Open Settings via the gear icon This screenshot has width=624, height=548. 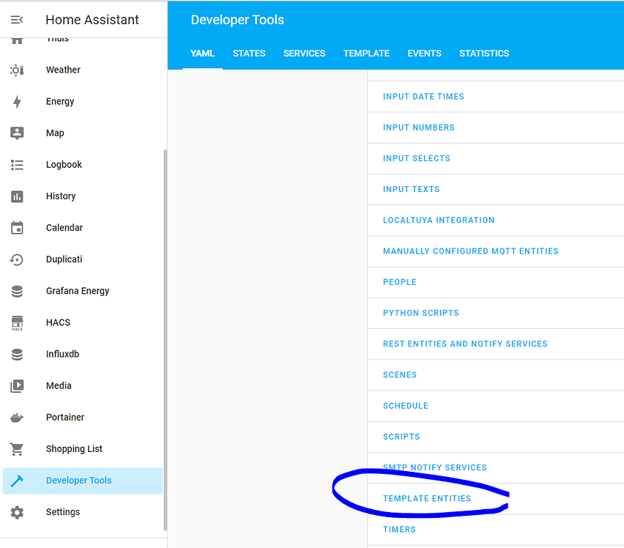(16, 511)
